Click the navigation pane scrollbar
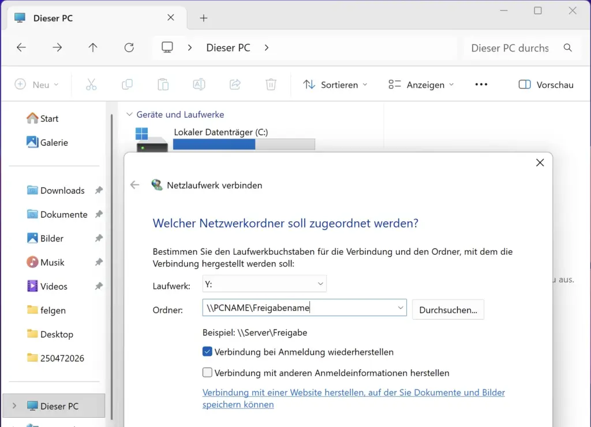The width and height of the screenshot is (591, 427). (111, 266)
